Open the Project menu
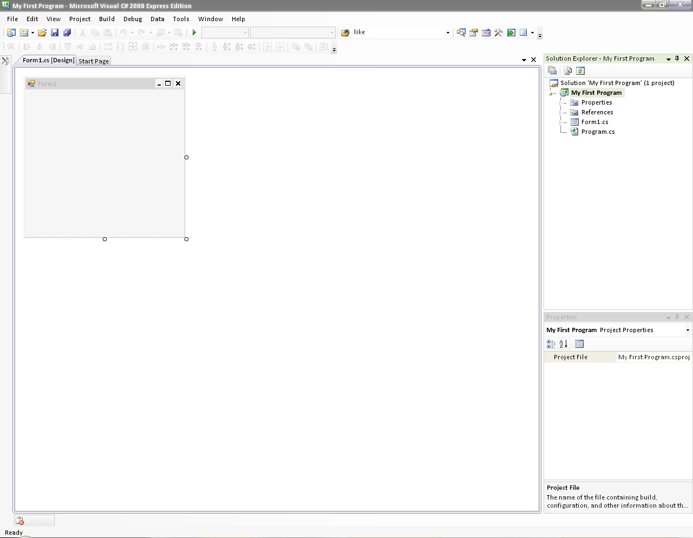 [80, 19]
